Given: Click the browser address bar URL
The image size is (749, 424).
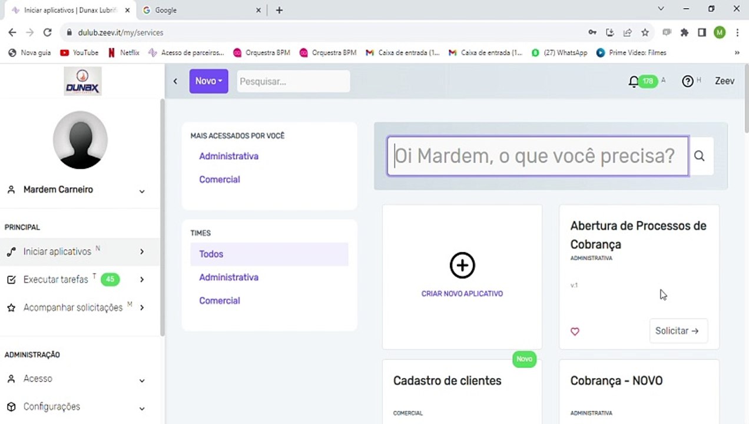Looking at the screenshot, I should click(x=121, y=33).
